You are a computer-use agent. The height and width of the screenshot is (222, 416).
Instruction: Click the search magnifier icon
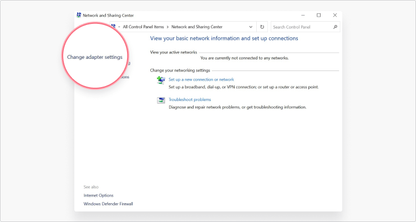tap(335, 27)
